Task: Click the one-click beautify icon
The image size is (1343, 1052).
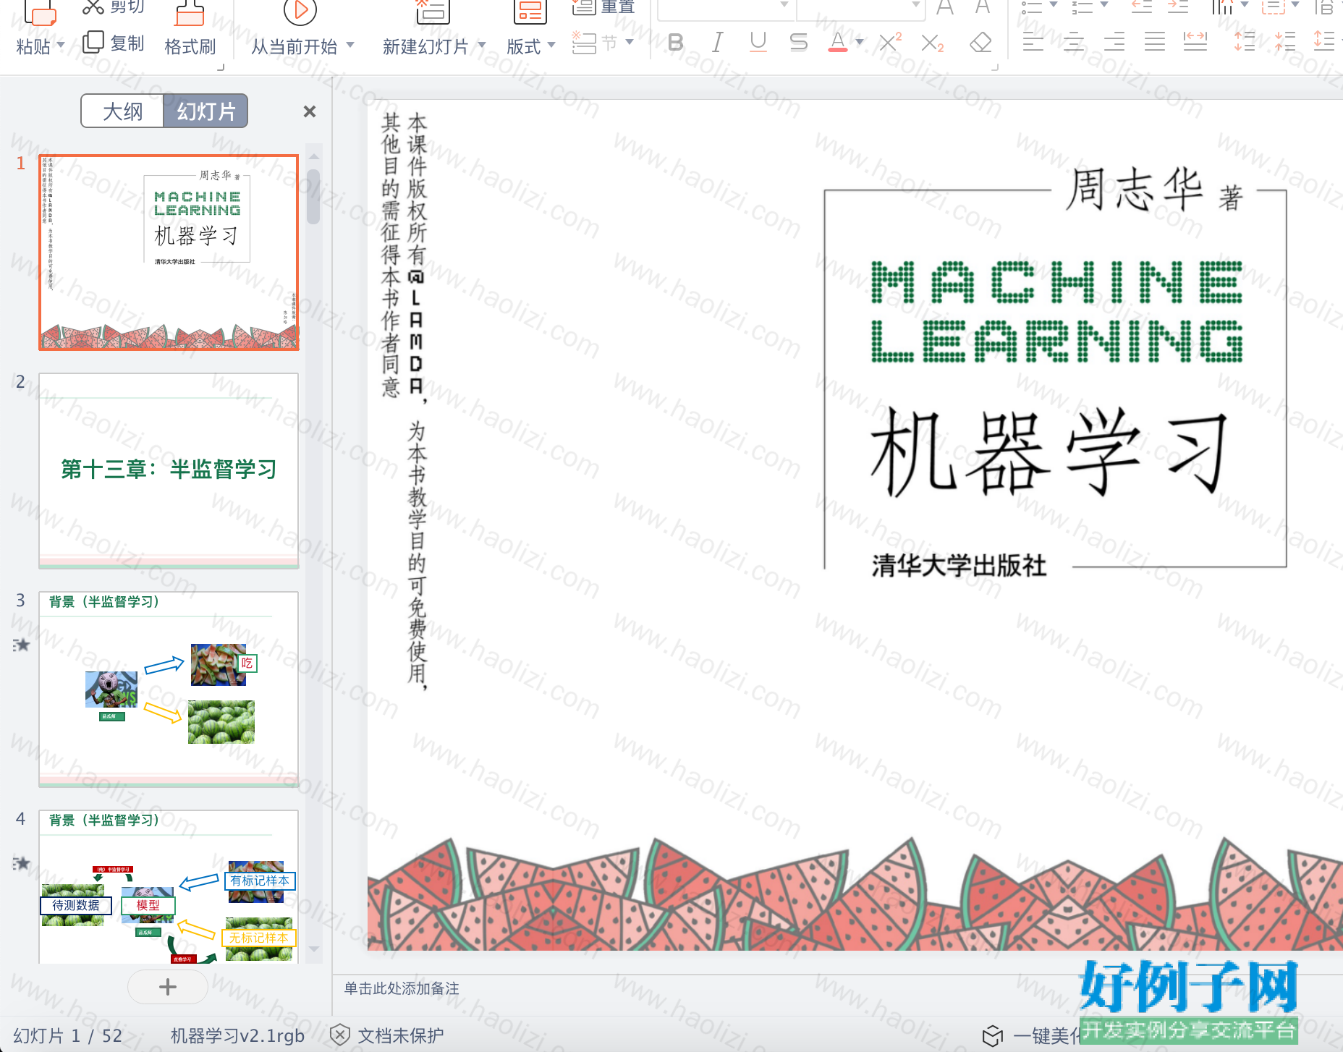Action: pyautogui.click(x=993, y=1036)
